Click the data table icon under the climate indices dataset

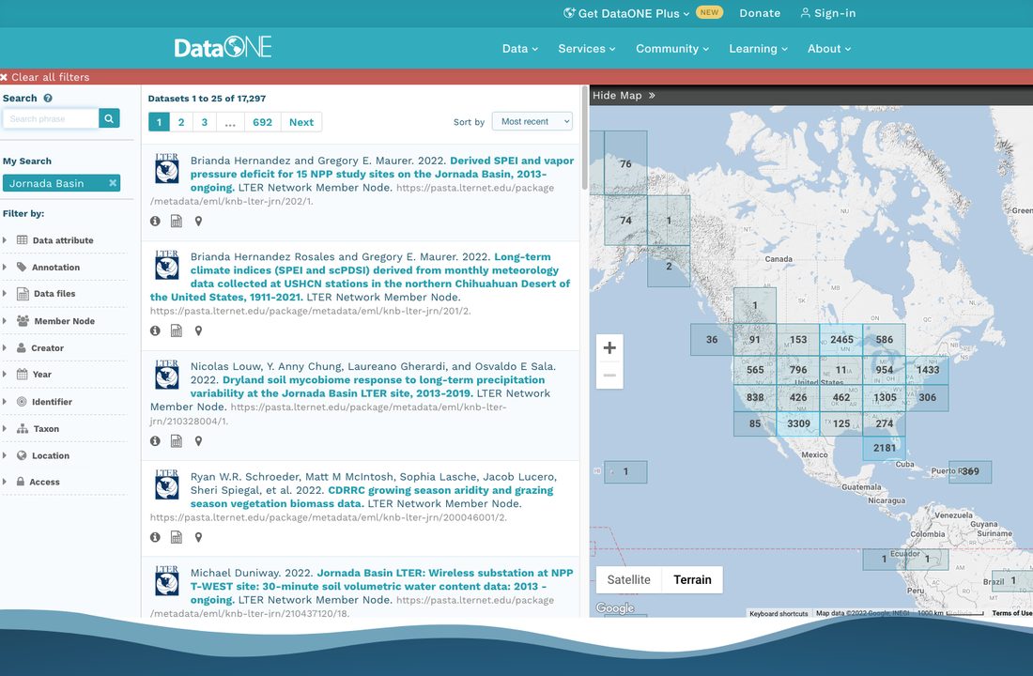click(x=177, y=330)
